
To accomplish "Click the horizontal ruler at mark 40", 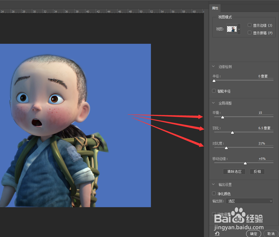I will tap(88, 11).
